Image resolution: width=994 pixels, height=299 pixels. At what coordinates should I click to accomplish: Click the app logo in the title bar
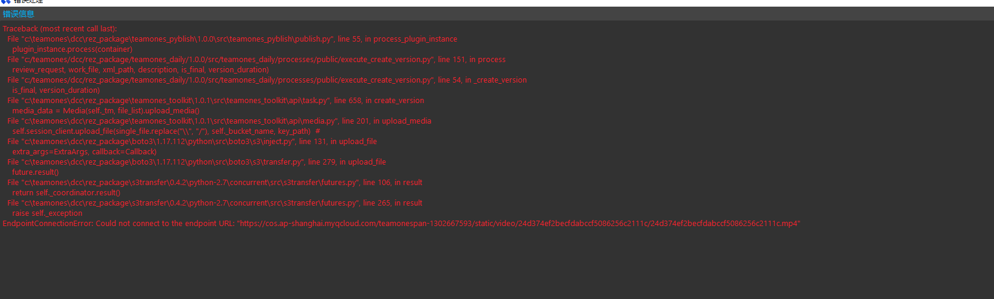coord(6,2)
